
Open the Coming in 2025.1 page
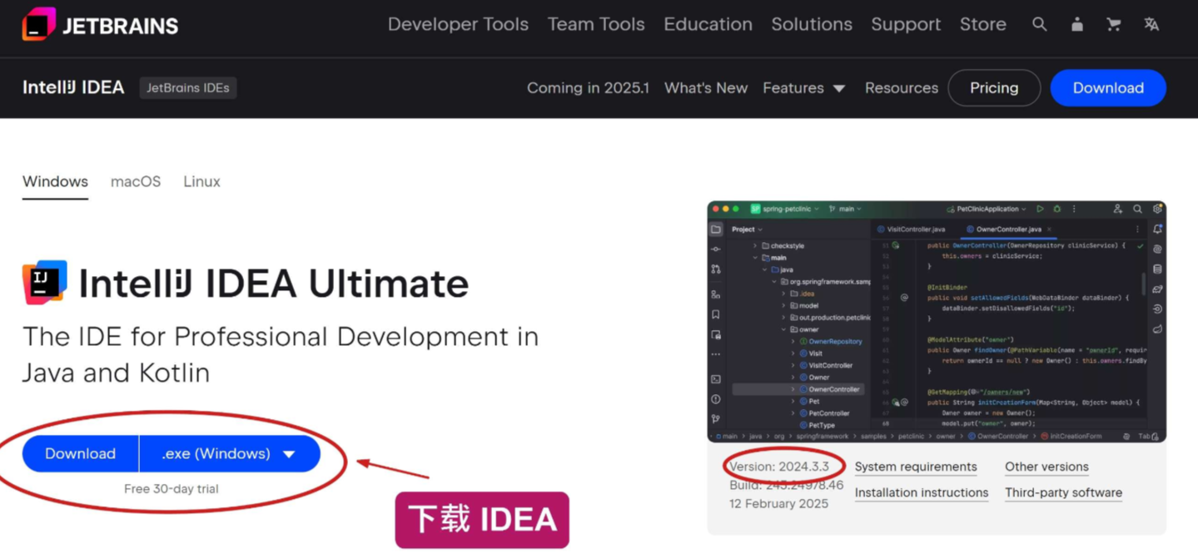[588, 87]
